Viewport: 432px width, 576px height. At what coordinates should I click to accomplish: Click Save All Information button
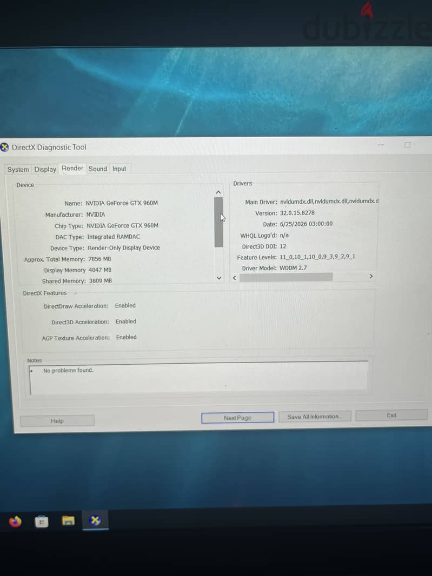pyautogui.click(x=314, y=417)
